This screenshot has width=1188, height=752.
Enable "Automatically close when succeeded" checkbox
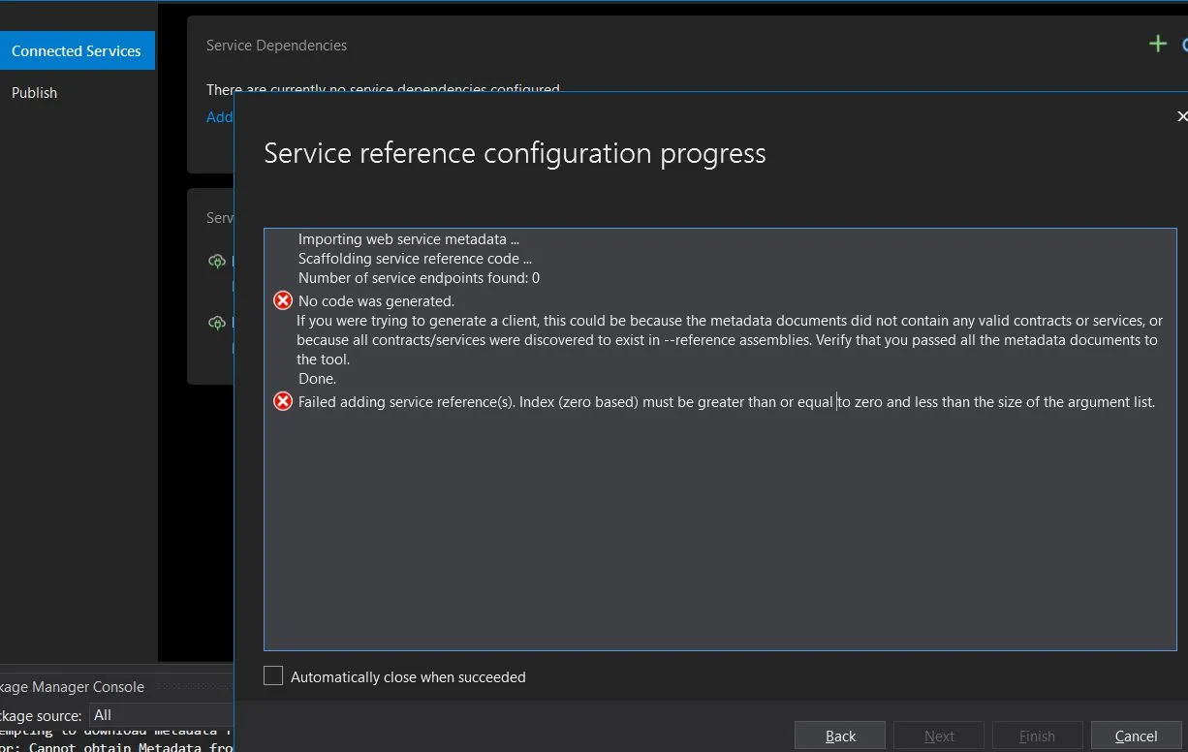(x=273, y=676)
